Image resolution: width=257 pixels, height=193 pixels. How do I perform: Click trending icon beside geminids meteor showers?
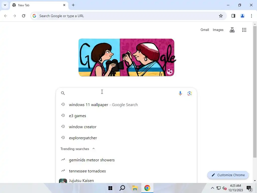coord(63,160)
